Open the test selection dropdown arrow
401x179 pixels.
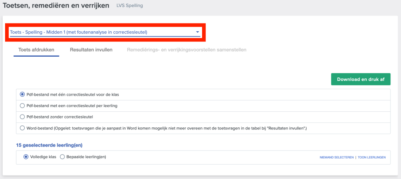tap(197, 32)
